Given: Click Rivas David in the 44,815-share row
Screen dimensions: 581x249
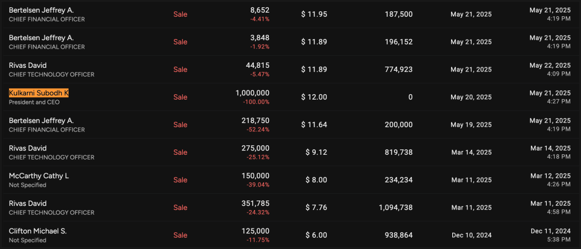Looking at the screenshot, I should [x=27, y=65].
